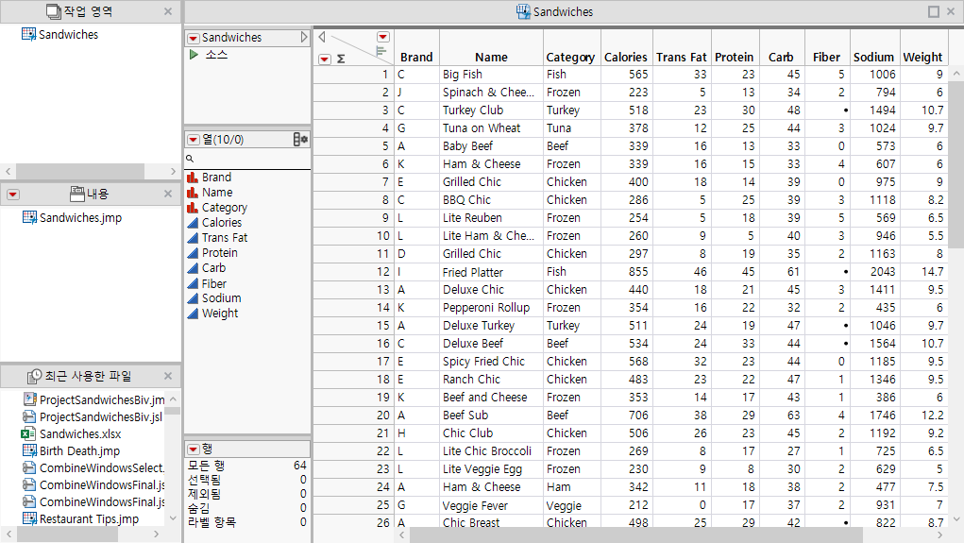Open the column header red triangle menu

point(383,37)
